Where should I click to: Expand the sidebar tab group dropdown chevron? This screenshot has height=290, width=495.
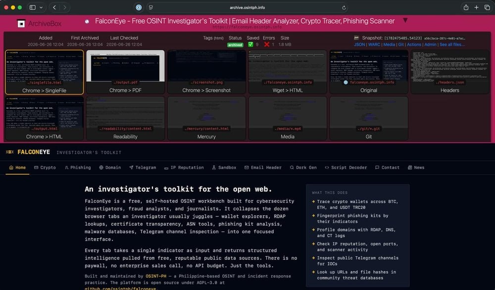[41, 7]
